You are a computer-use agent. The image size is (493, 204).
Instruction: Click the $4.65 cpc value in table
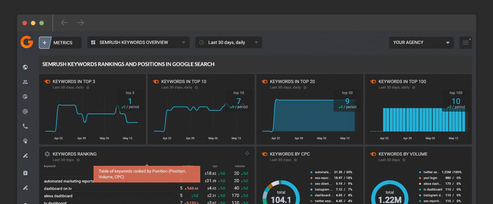[211, 188]
